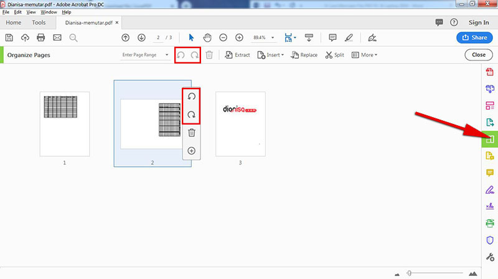The height and width of the screenshot is (279, 498).
Task: Insert a page via the popup plus icon
Action: [191, 151]
